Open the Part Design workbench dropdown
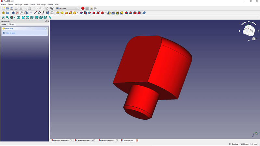The image size is (260, 146). tap(67, 8)
